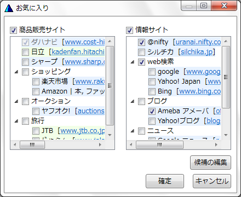
Task: Open the www.sharp link
Action: (x=85, y=62)
